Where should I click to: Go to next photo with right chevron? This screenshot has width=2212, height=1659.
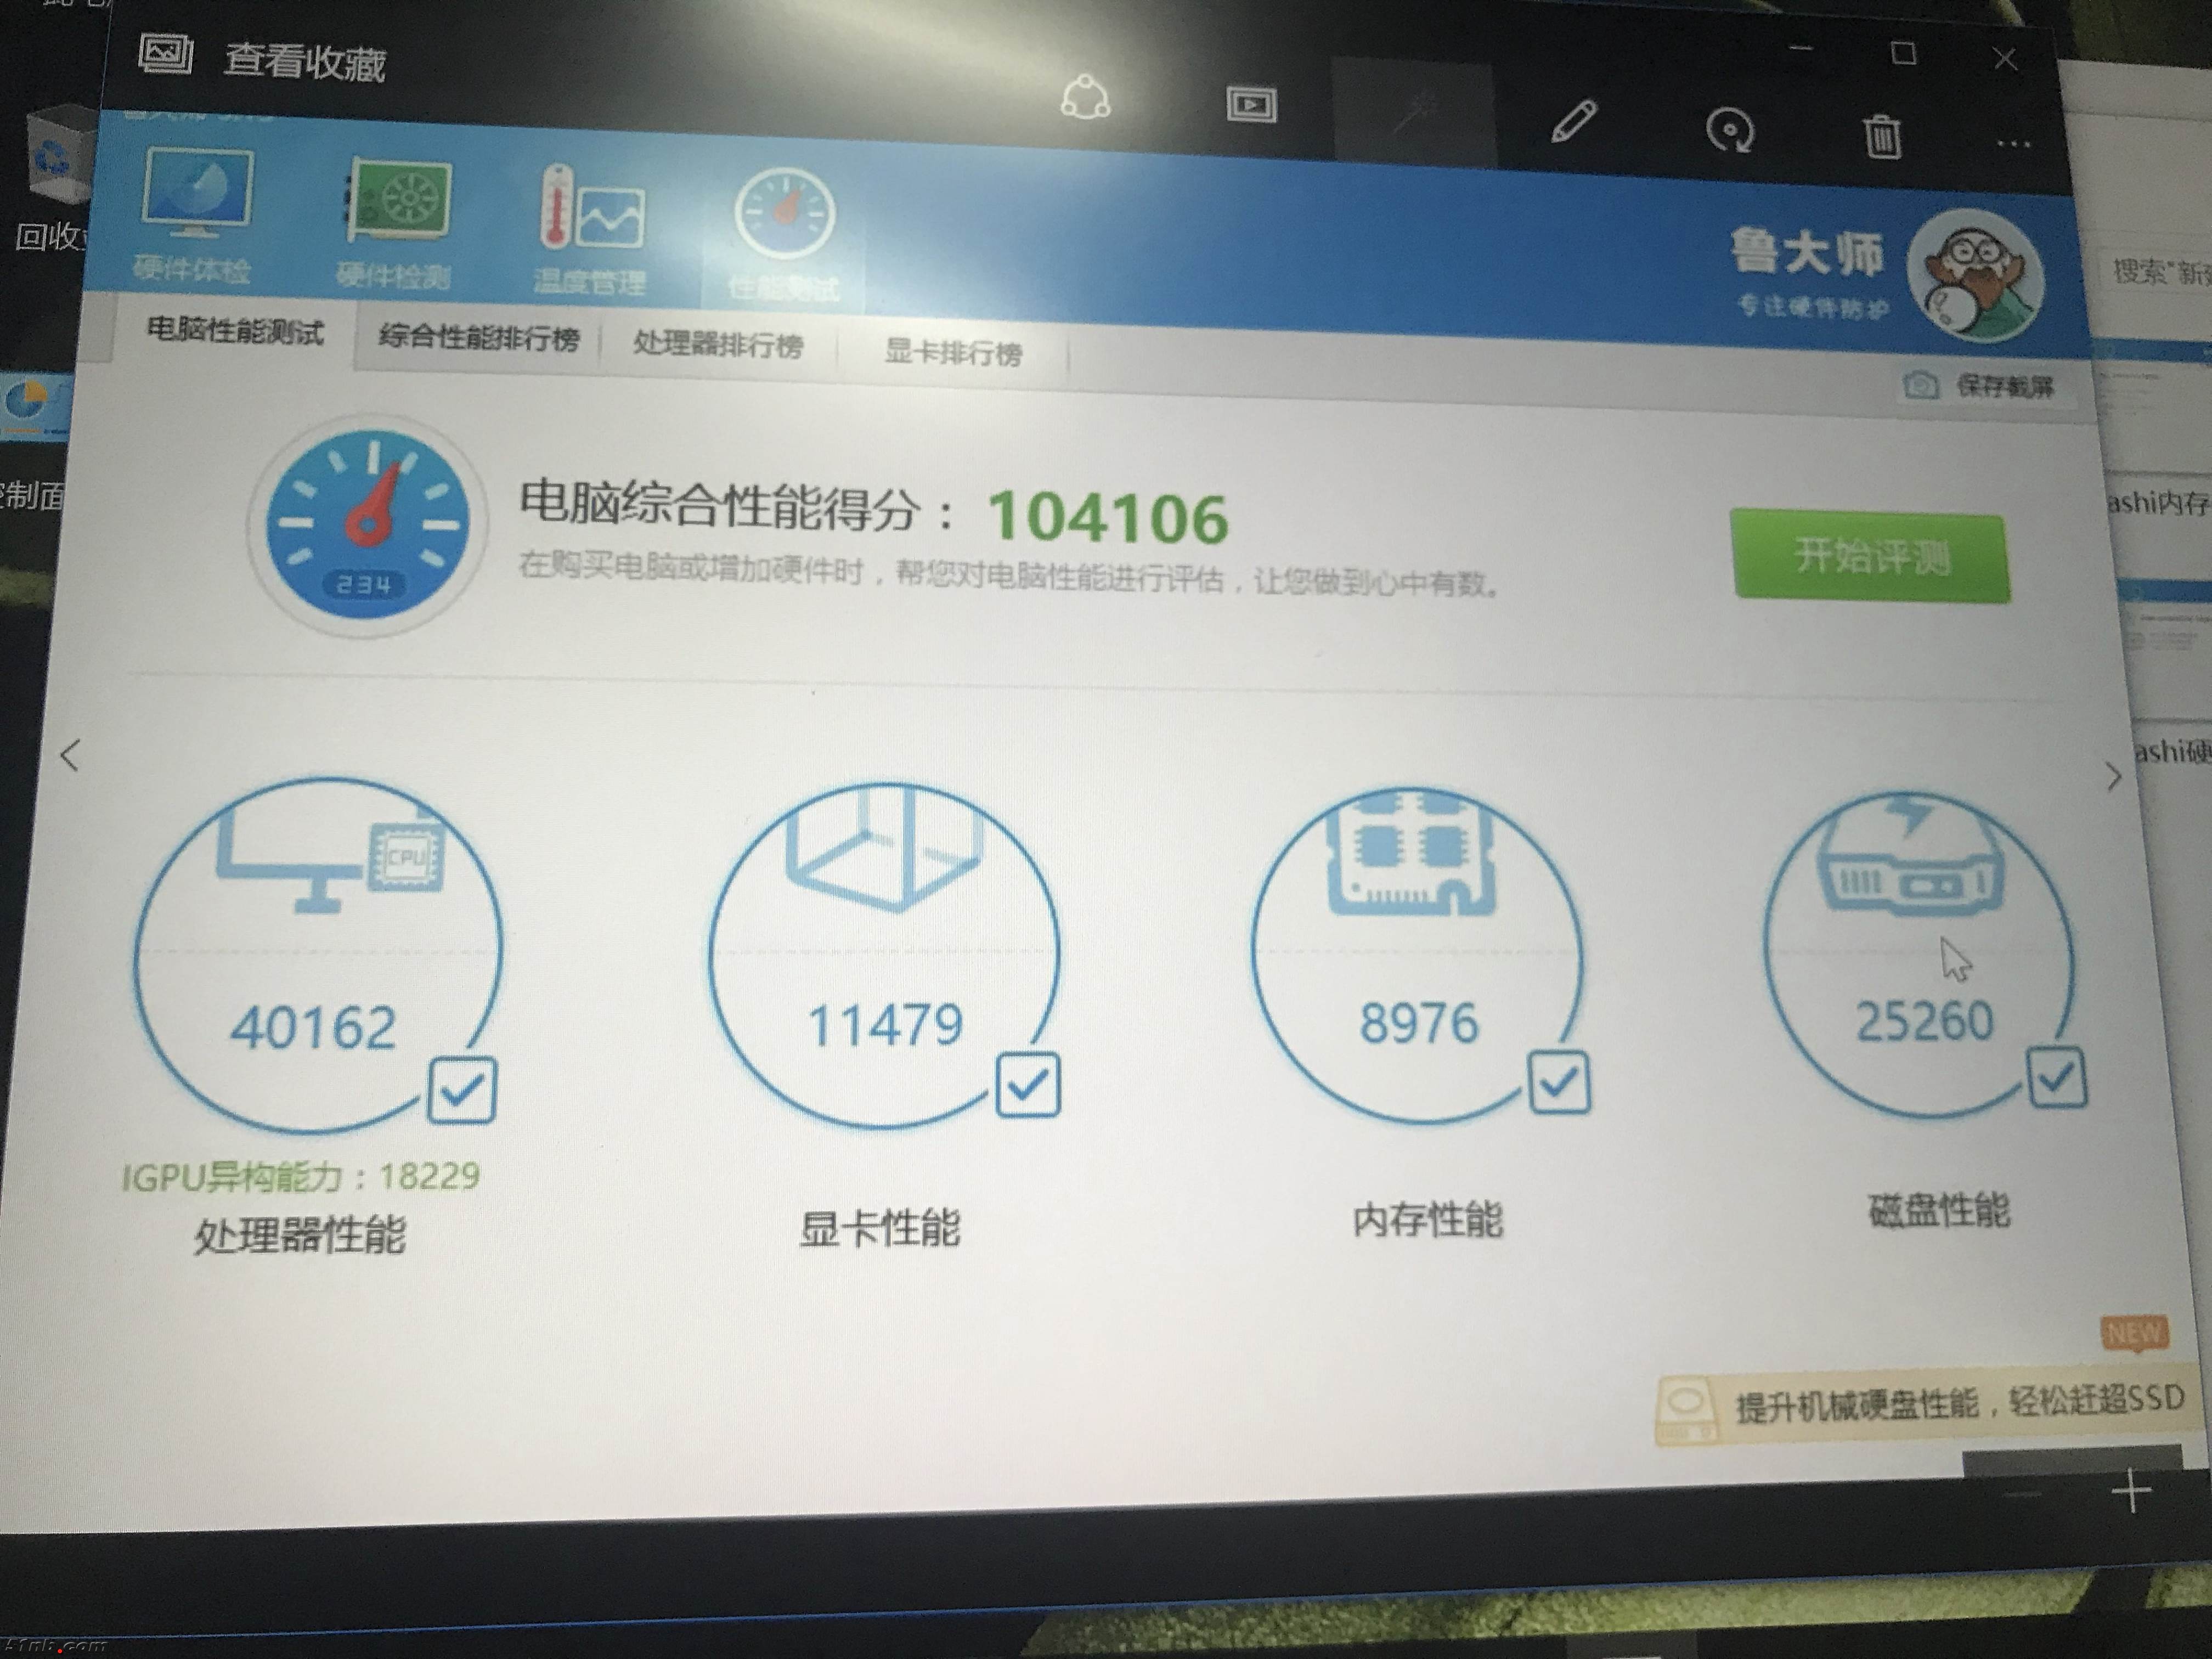tap(2113, 776)
